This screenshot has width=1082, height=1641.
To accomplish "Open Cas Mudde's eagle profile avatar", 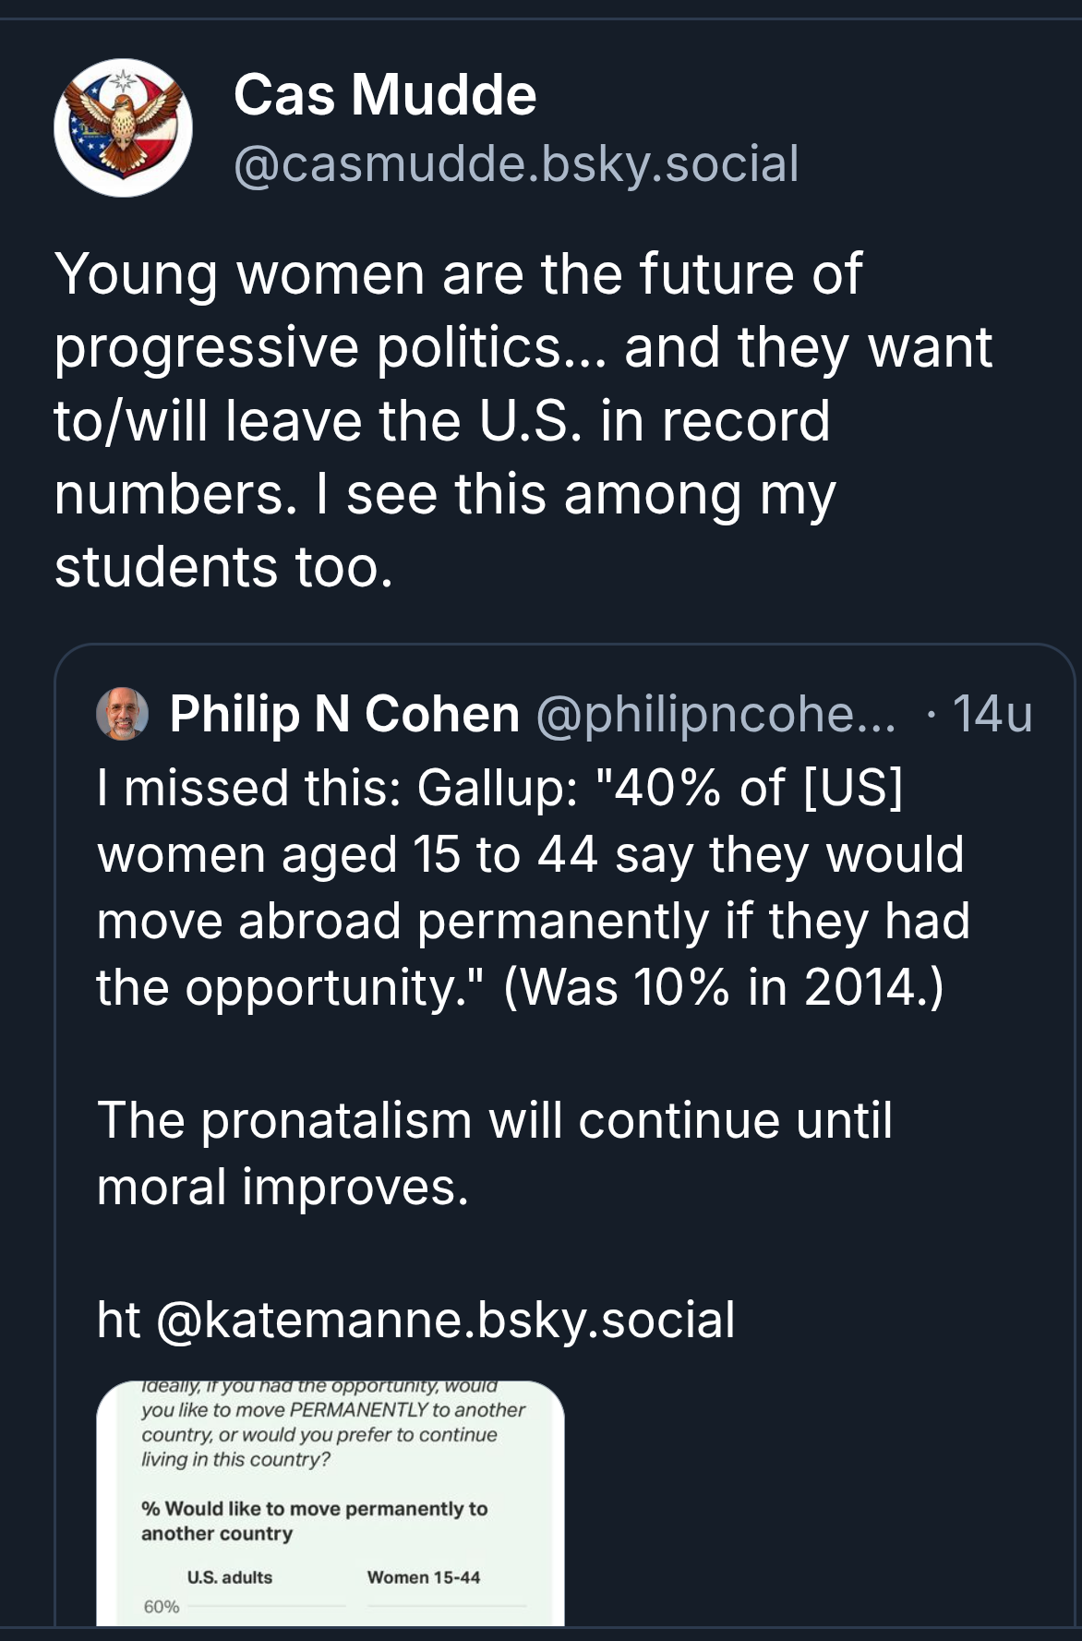I will (x=123, y=127).
